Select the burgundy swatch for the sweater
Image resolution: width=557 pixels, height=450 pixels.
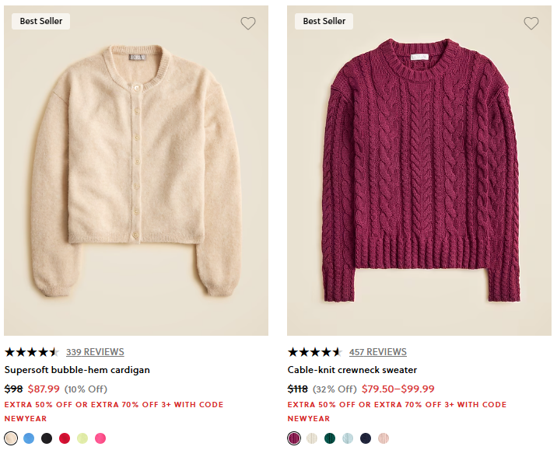(294, 438)
